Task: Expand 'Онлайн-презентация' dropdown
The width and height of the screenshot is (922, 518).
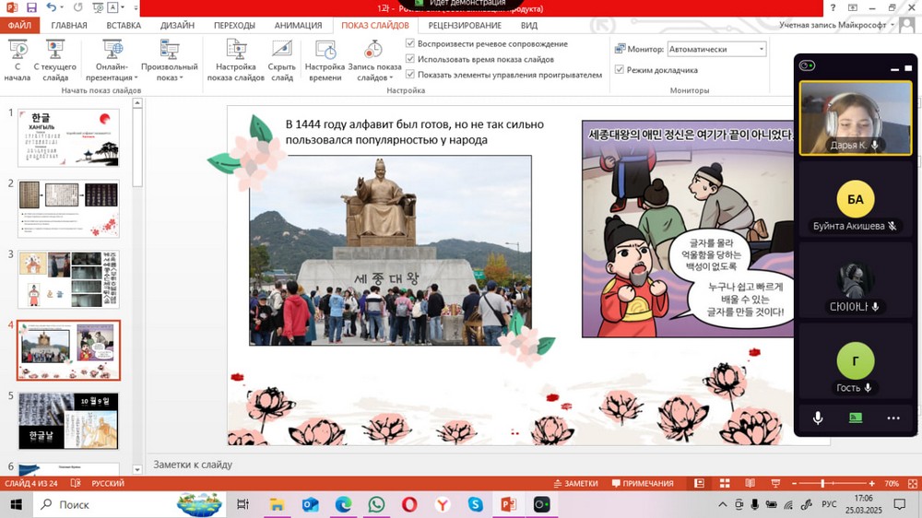Action: pyautogui.click(x=112, y=77)
